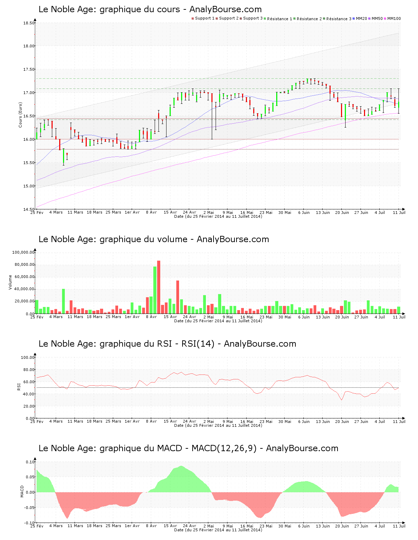Viewport: 418px width, 540px height.
Task: Click the 17.00 price axis label
Action: tap(29, 93)
